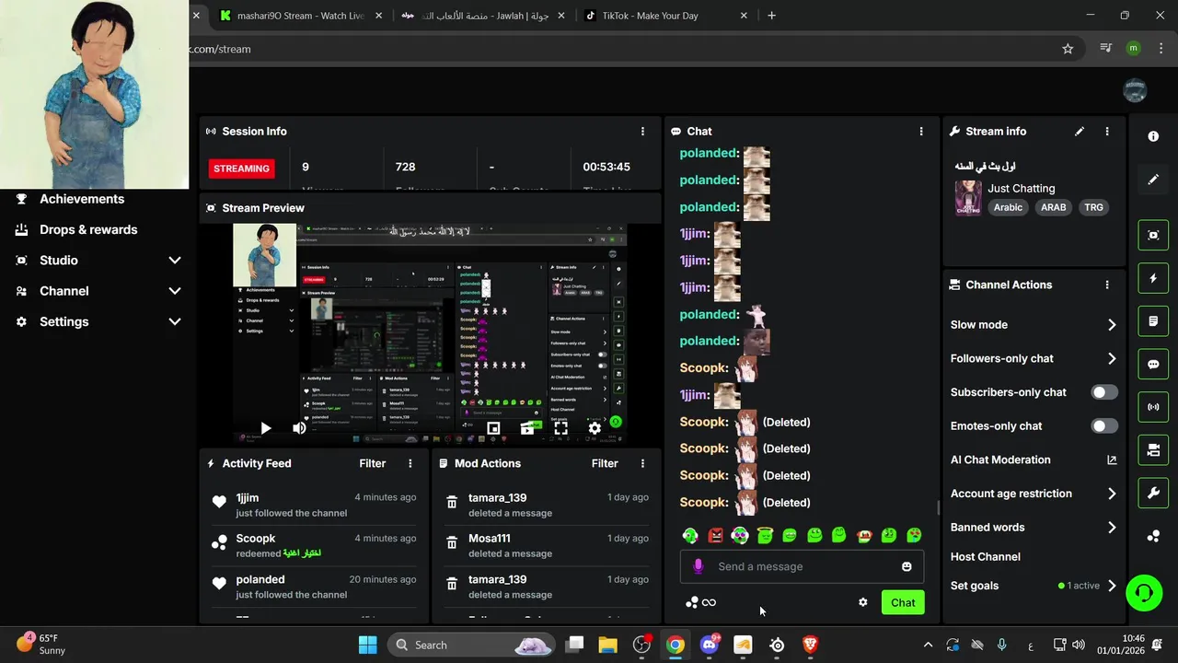Toggle Channel Actions icon in right sidebar
The height and width of the screenshot is (663, 1178).
(1153, 450)
